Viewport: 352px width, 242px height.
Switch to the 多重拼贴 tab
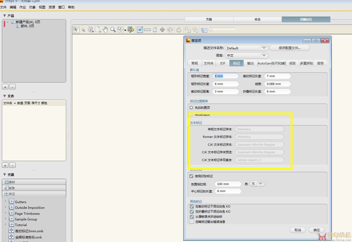pos(307,63)
